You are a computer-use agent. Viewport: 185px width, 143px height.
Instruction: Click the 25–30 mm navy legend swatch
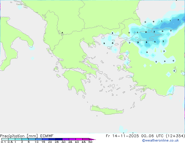pos(59,139)
